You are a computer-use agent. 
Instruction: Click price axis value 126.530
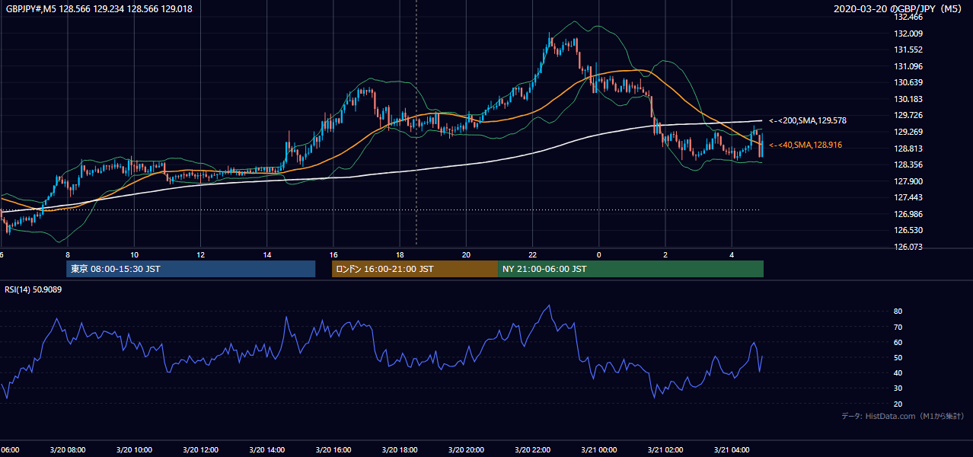tap(908, 230)
